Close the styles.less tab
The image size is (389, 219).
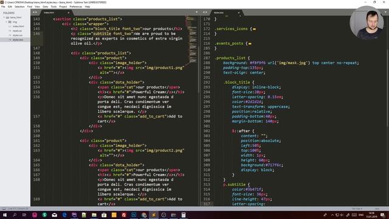pos(239,13)
